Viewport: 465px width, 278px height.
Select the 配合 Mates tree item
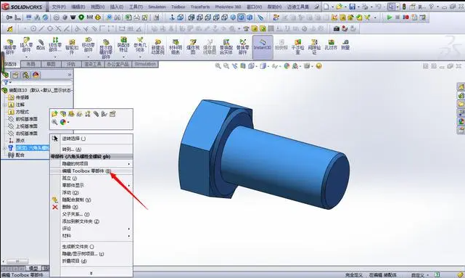[x=20, y=155]
